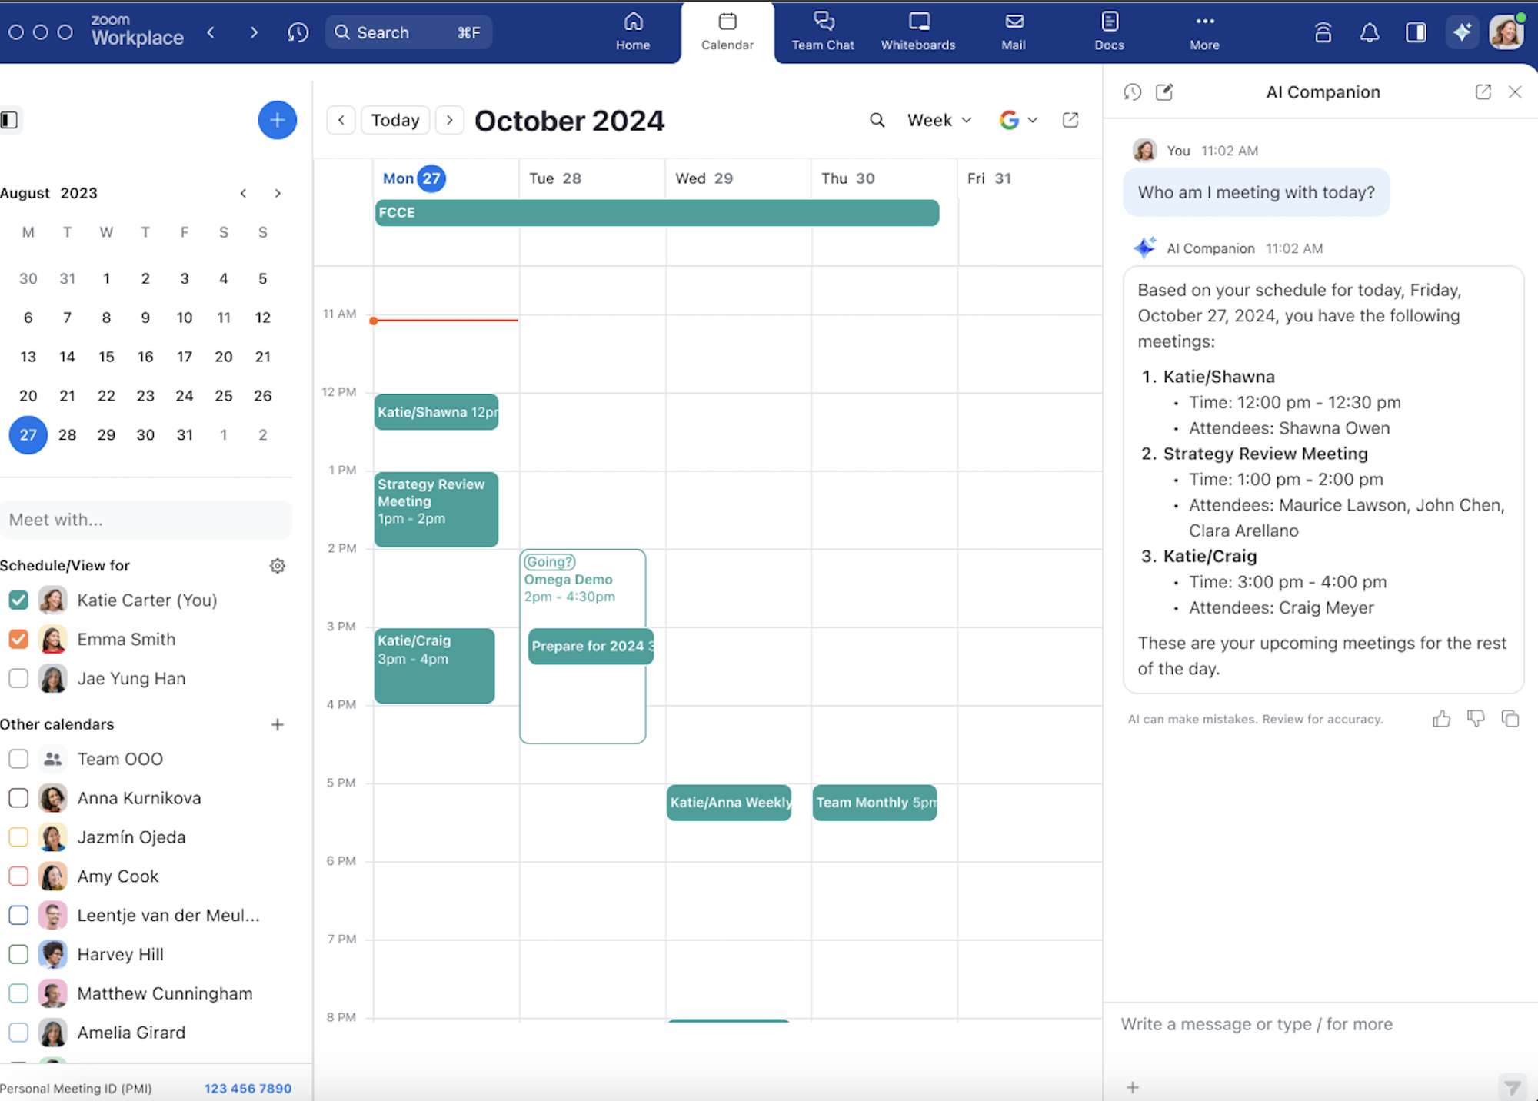This screenshot has width=1538, height=1101.
Task: Copy the AI Companion response
Action: [1510, 719]
